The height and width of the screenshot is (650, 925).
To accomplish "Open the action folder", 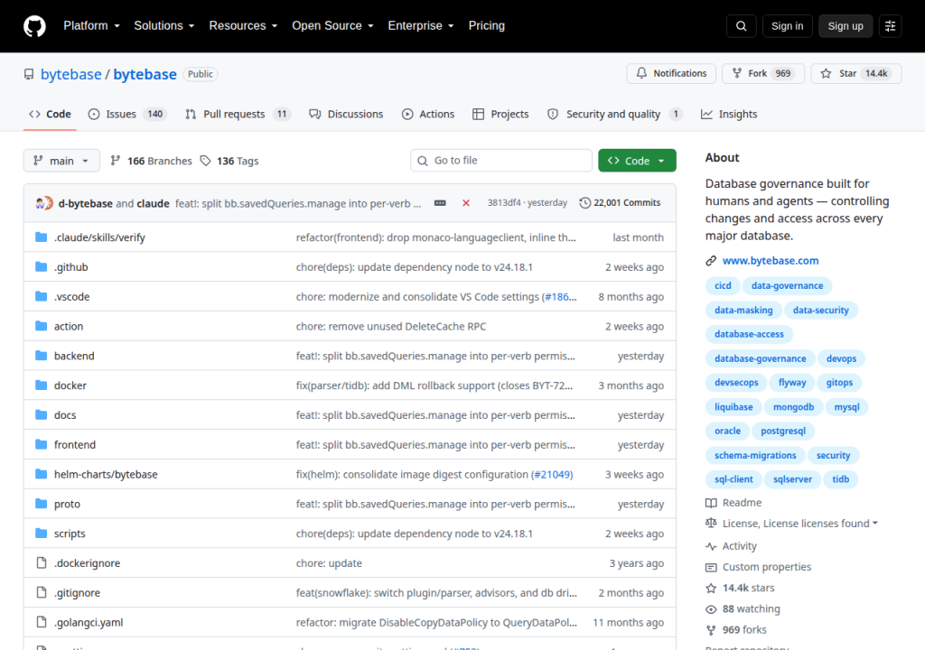I will [x=69, y=326].
